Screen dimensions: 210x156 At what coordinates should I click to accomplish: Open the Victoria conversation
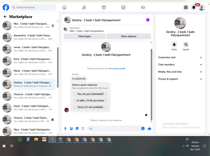tap(28, 120)
